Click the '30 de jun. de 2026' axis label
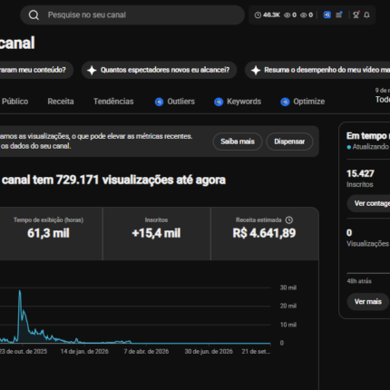390x390 pixels. pos(209,352)
